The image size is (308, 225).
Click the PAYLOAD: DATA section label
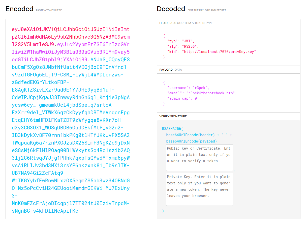click(170, 70)
